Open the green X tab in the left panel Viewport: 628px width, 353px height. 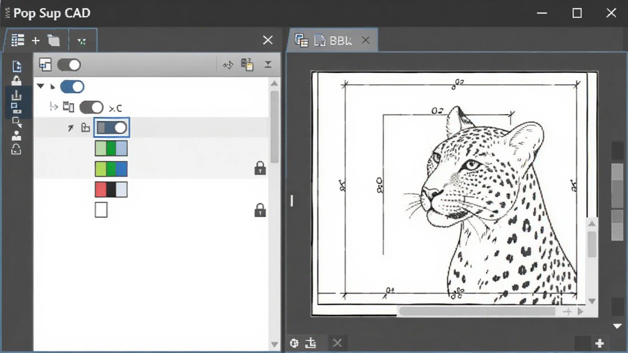tap(82, 41)
